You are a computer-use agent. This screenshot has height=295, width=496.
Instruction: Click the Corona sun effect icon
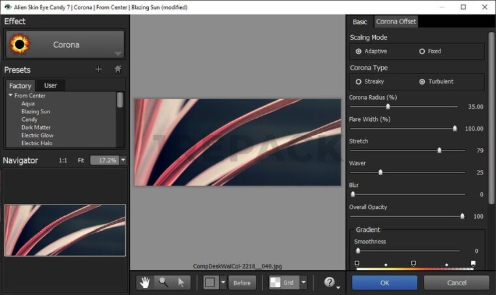point(19,45)
